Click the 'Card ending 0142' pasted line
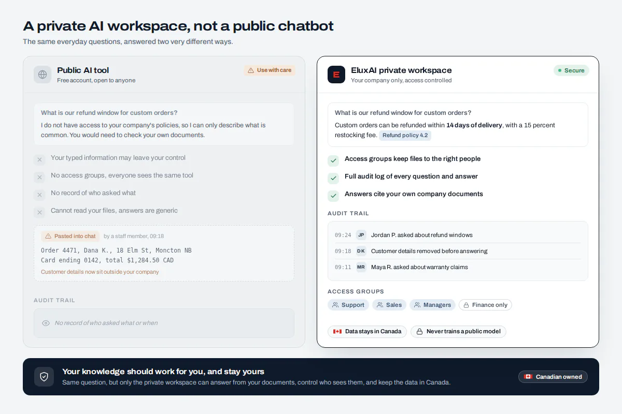 (107, 260)
